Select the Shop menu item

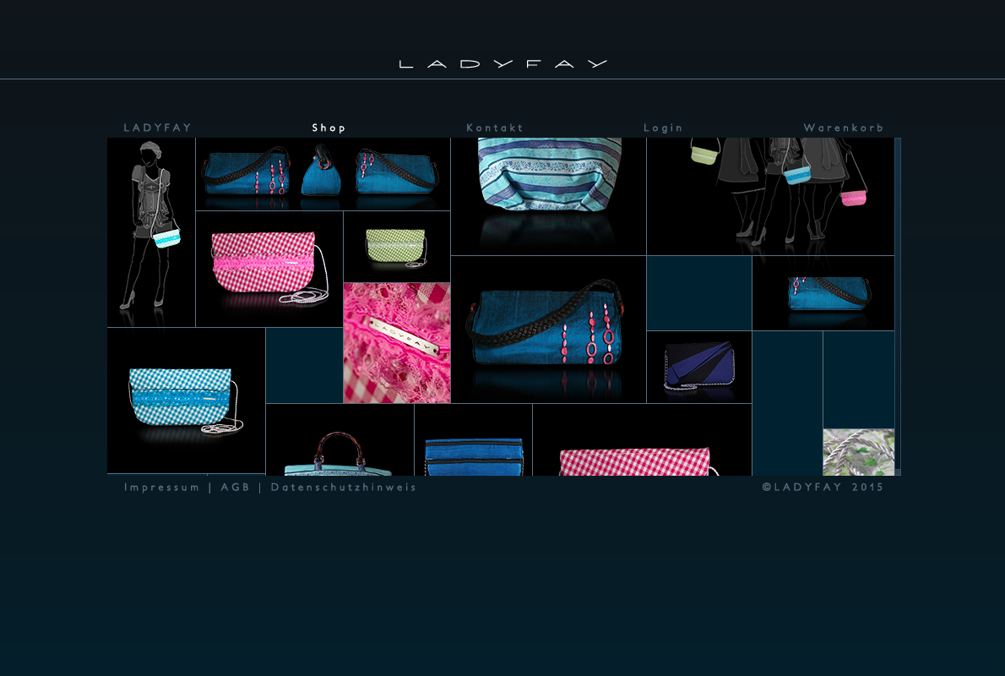pyautogui.click(x=329, y=128)
